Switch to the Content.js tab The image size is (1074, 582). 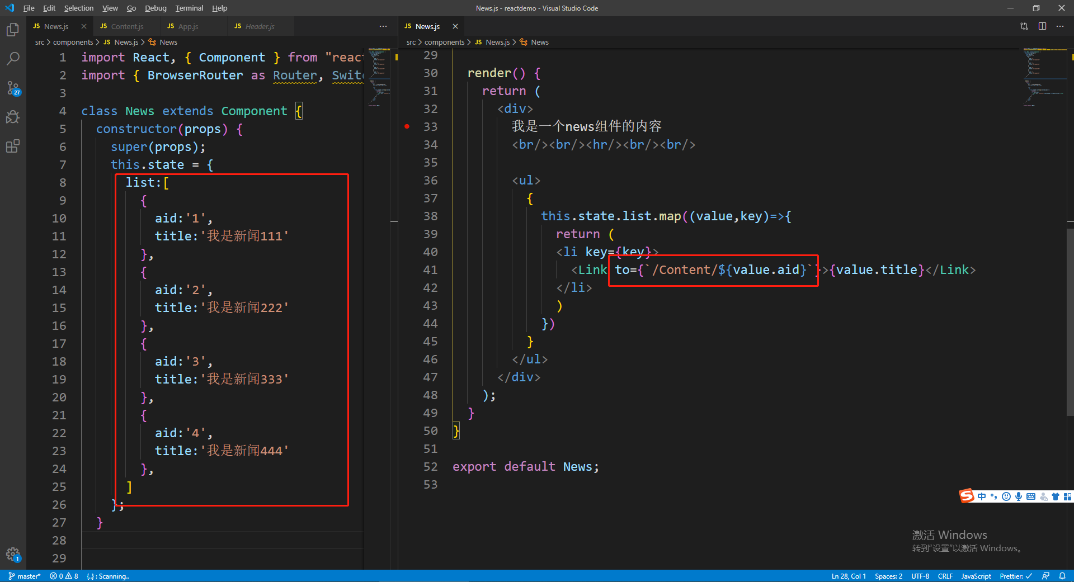(x=126, y=26)
